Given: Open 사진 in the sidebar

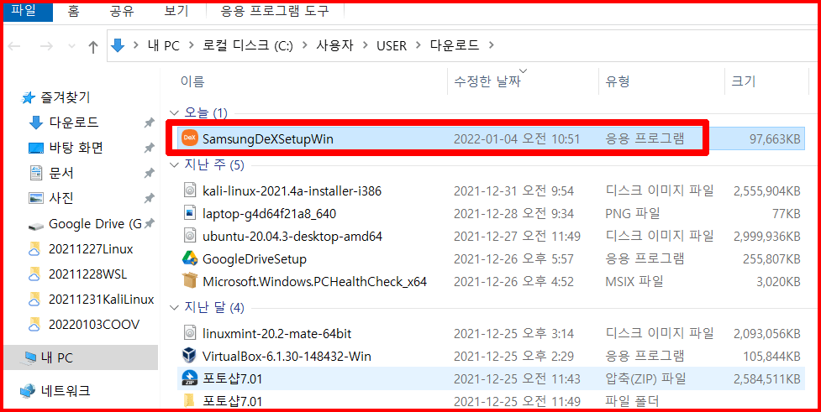Looking at the screenshot, I should click(61, 198).
